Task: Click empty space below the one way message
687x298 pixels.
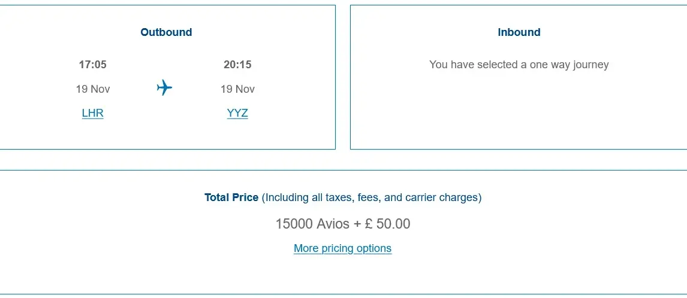Action: click(x=519, y=110)
